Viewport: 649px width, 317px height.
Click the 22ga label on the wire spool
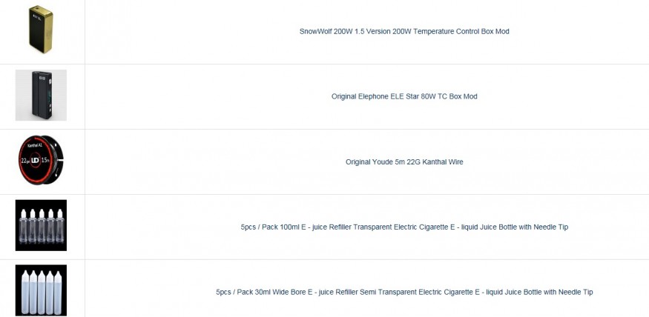25,161
